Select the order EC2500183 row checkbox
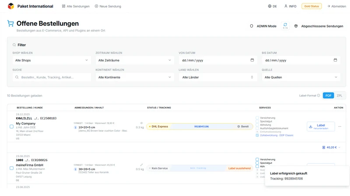The height and width of the screenshot is (196, 350). (12, 126)
